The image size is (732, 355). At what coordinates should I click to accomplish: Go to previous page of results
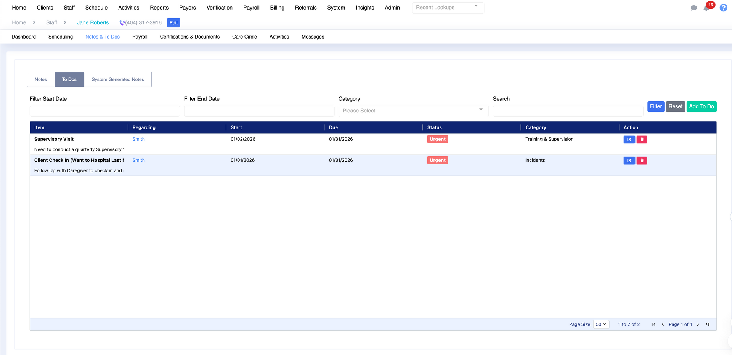[x=663, y=324]
